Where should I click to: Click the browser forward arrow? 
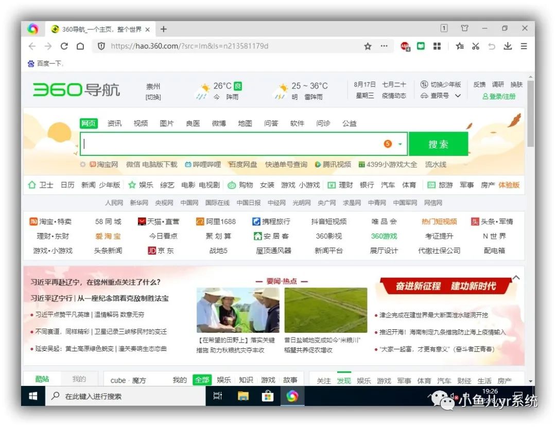point(48,46)
